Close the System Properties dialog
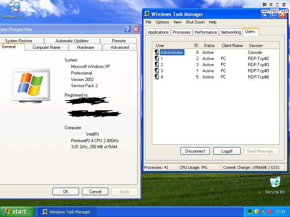 [x=136, y=29]
